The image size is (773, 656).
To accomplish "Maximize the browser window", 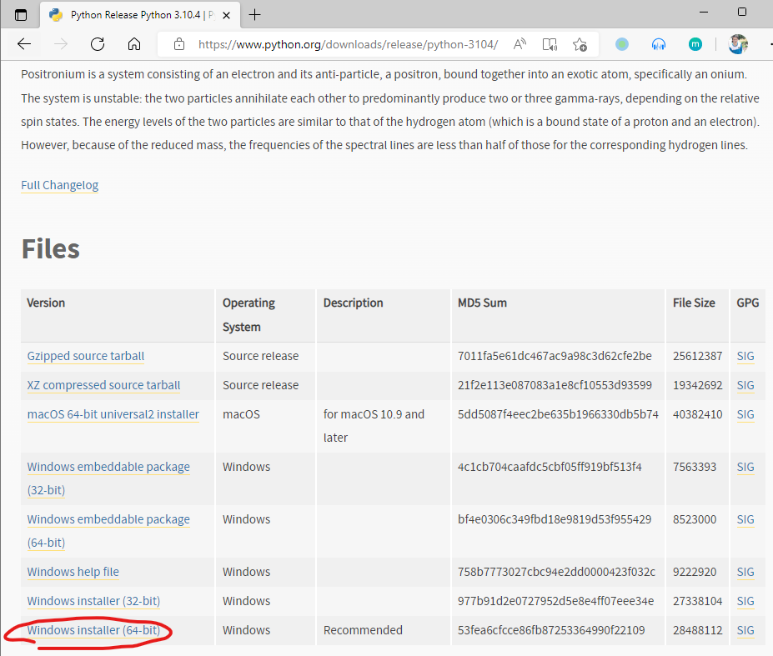I will tap(742, 12).
